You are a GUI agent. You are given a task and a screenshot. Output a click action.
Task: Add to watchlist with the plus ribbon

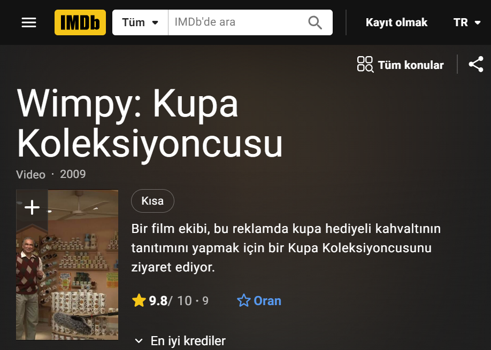(32, 208)
